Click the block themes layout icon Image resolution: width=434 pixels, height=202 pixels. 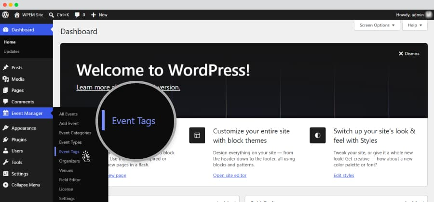pos(197,135)
